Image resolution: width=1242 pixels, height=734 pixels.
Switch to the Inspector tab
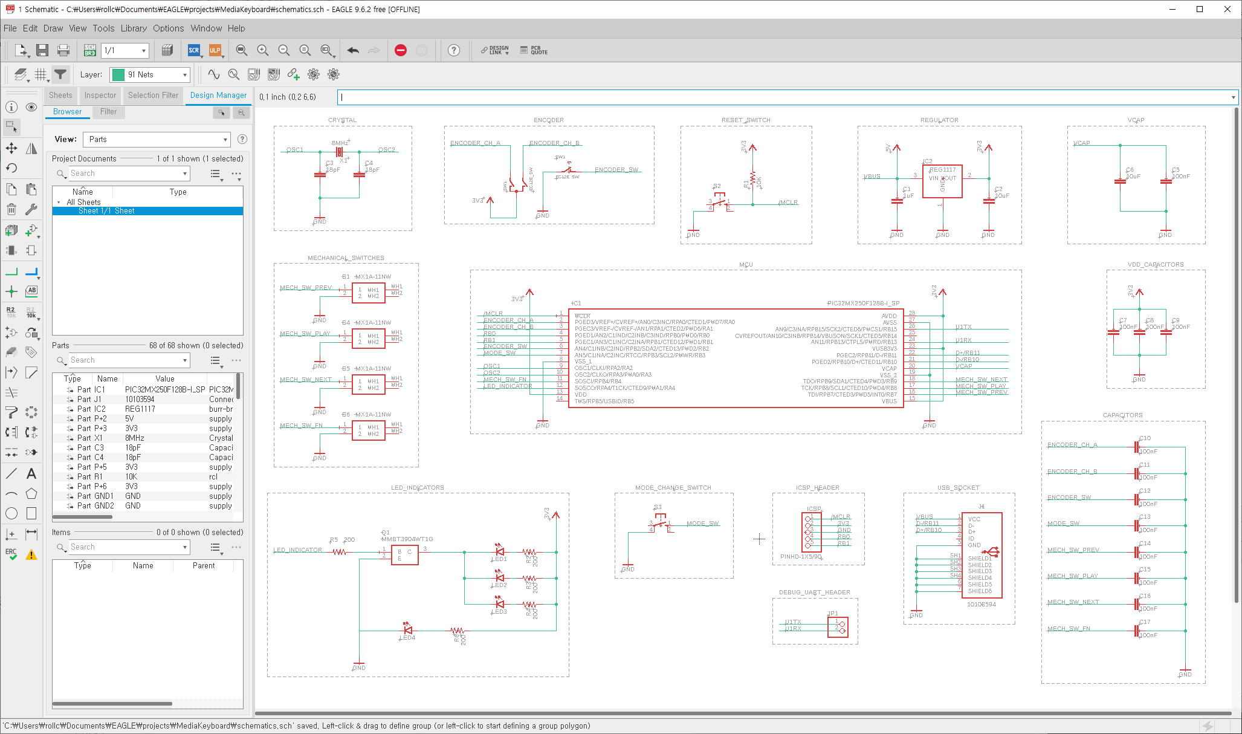[100, 96]
